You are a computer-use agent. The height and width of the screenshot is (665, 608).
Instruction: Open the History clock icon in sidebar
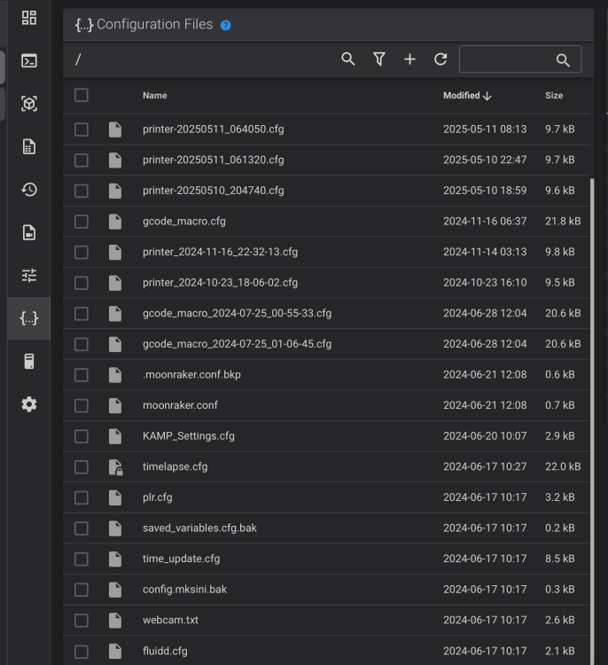(29, 190)
